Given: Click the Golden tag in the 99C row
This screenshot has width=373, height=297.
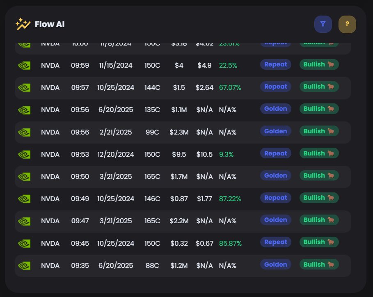Looking at the screenshot, I should tap(276, 131).
